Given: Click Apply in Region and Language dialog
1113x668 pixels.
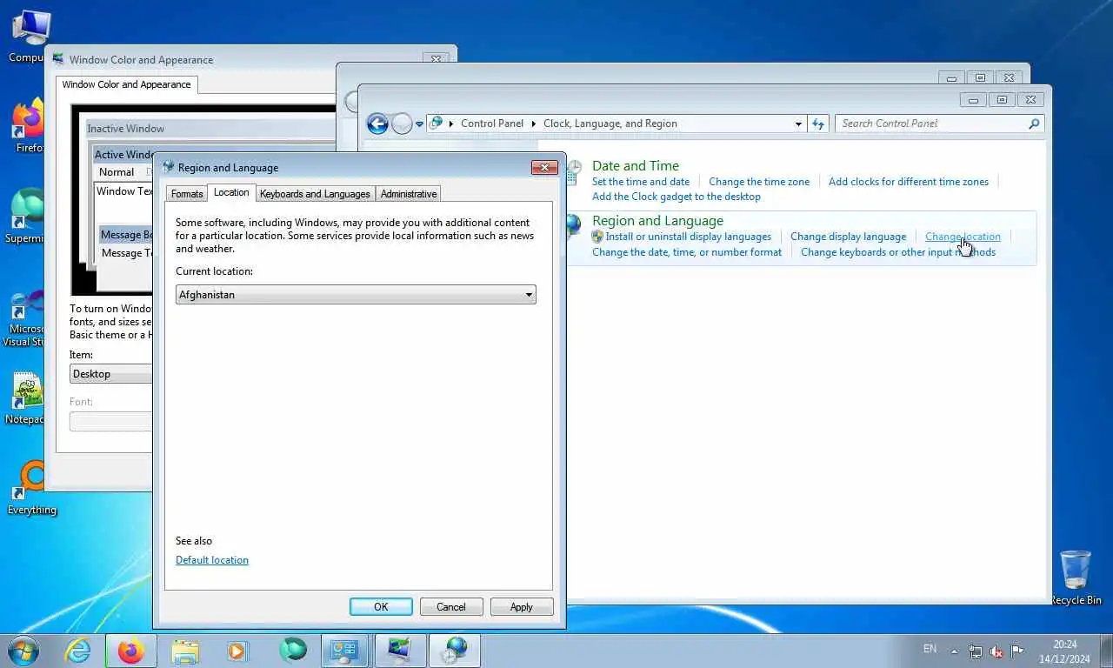Looking at the screenshot, I should click(x=522, y=607).
